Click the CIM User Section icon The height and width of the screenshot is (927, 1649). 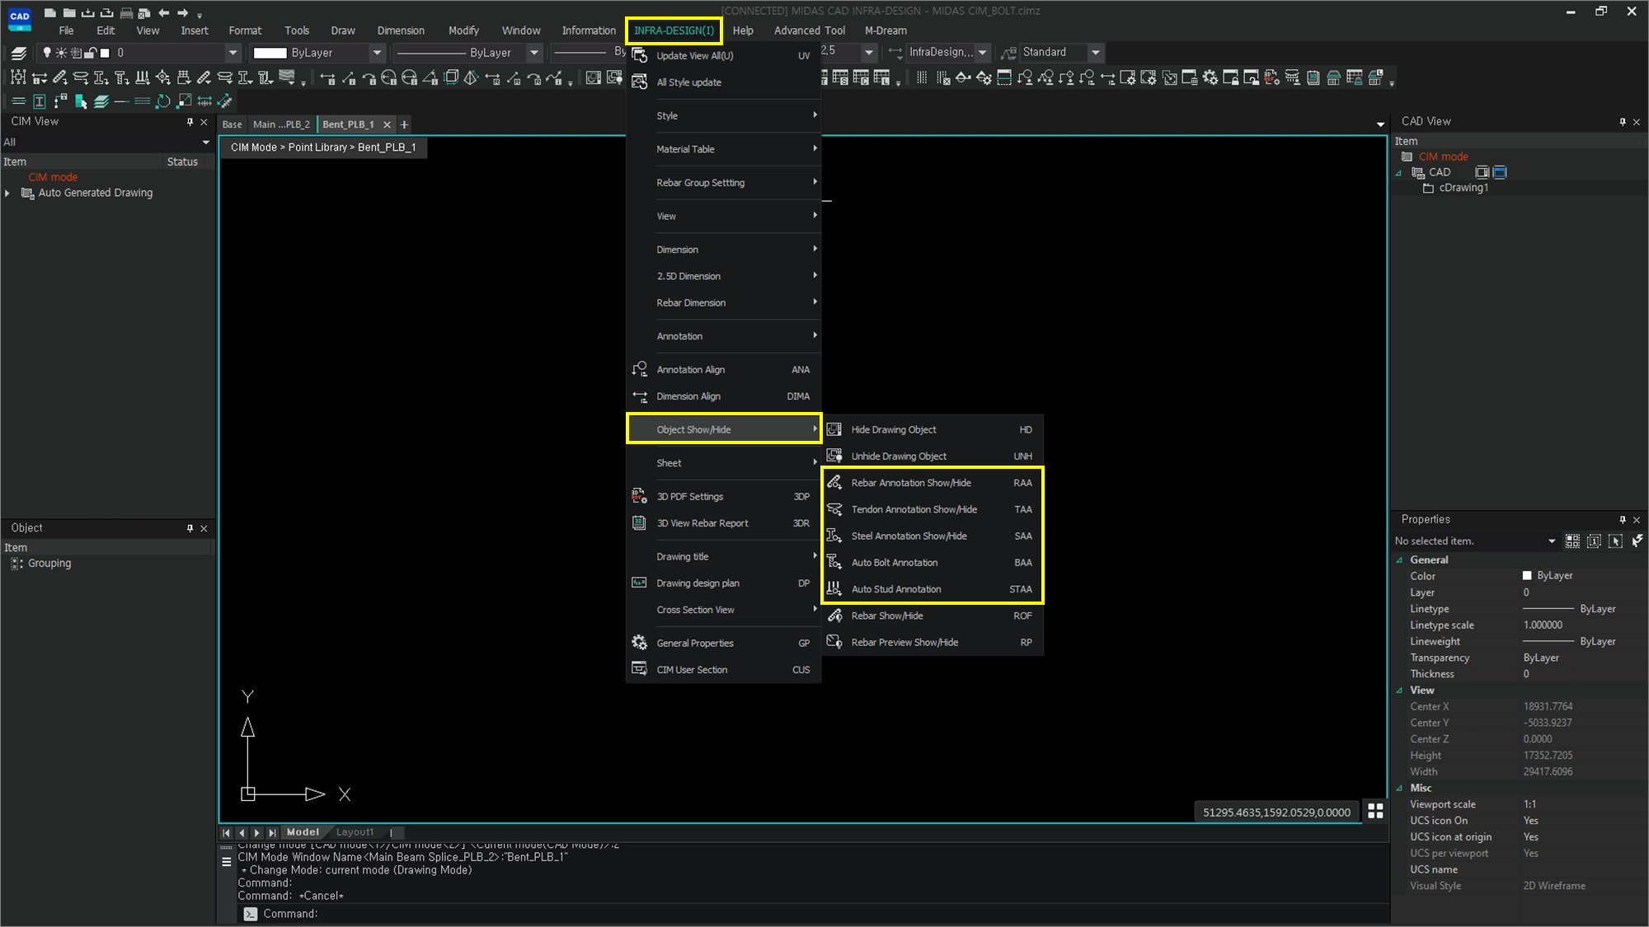(639, 669)
